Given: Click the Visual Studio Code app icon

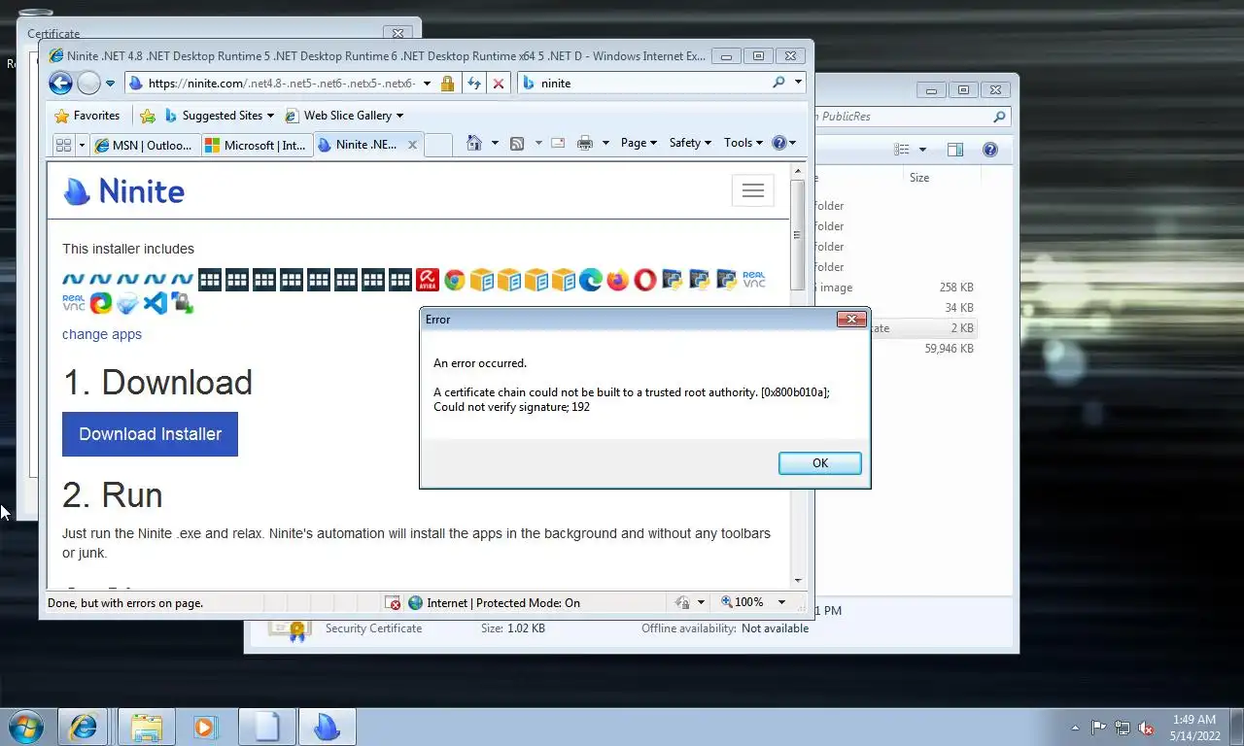Looking at the screenshot, I should point(155,303).
